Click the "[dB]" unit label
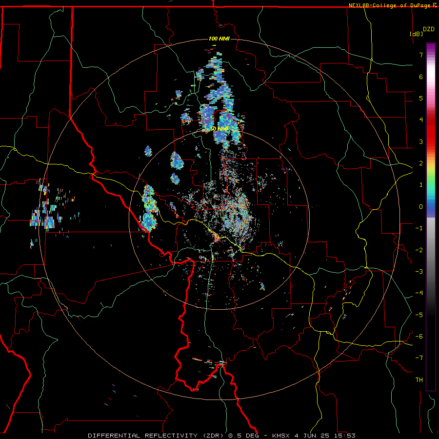This screenshot has height=439, width=439. tap(416, 34)
